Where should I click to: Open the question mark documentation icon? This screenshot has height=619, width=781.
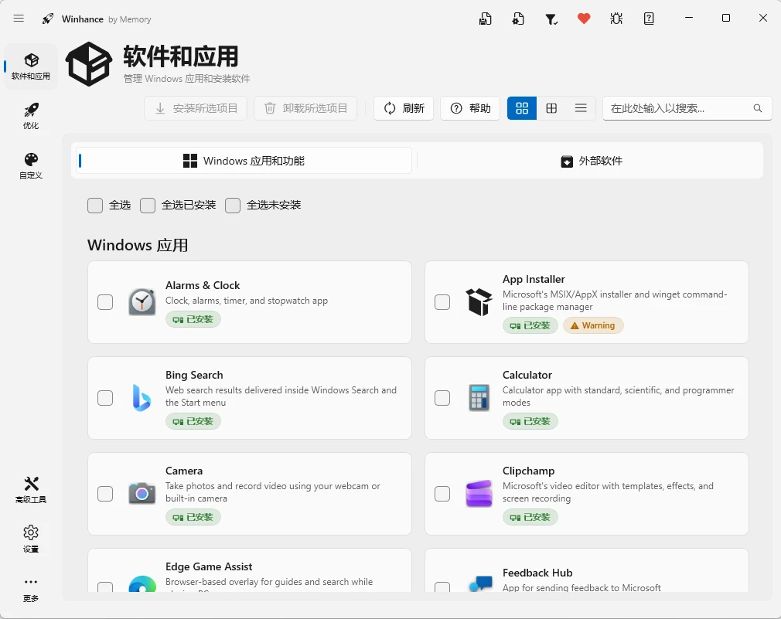tap(649, 19)
